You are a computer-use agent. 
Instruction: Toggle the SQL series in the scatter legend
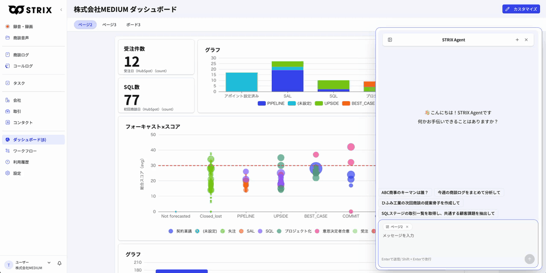tap(266, 231)
